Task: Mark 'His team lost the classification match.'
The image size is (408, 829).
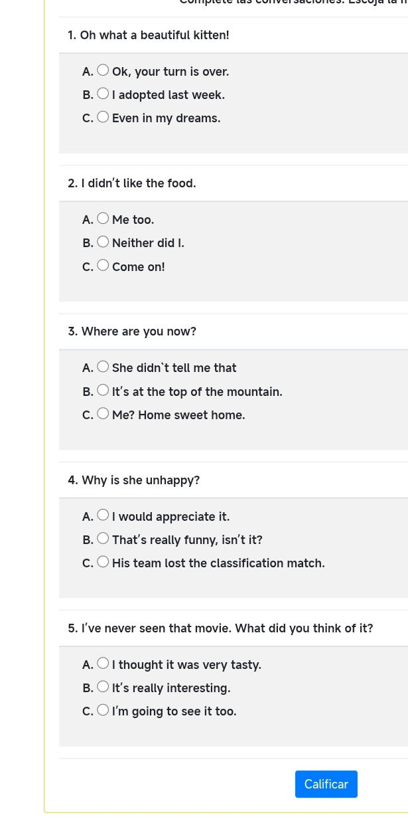Action: [x=103, y=563]
